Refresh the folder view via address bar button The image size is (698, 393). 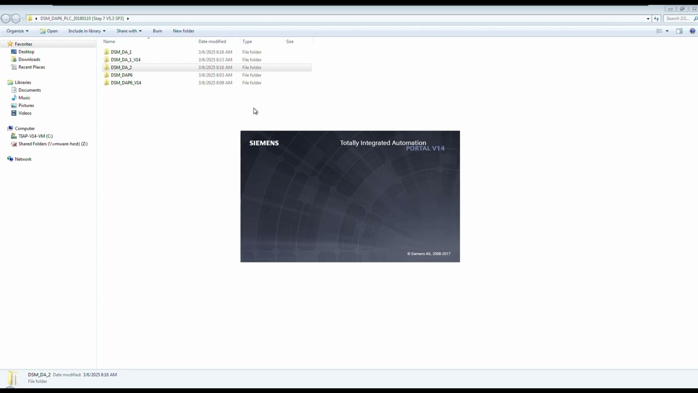click(x=656, y=19)
